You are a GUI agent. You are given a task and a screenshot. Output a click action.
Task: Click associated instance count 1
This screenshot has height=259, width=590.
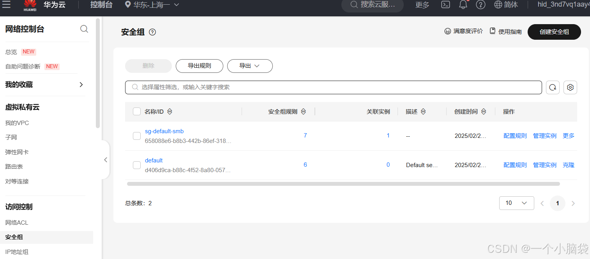(388, 136)
